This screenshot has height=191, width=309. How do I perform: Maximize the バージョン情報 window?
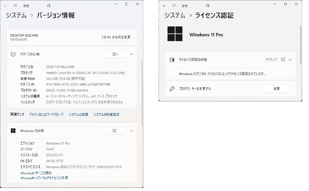click(126, 4)
